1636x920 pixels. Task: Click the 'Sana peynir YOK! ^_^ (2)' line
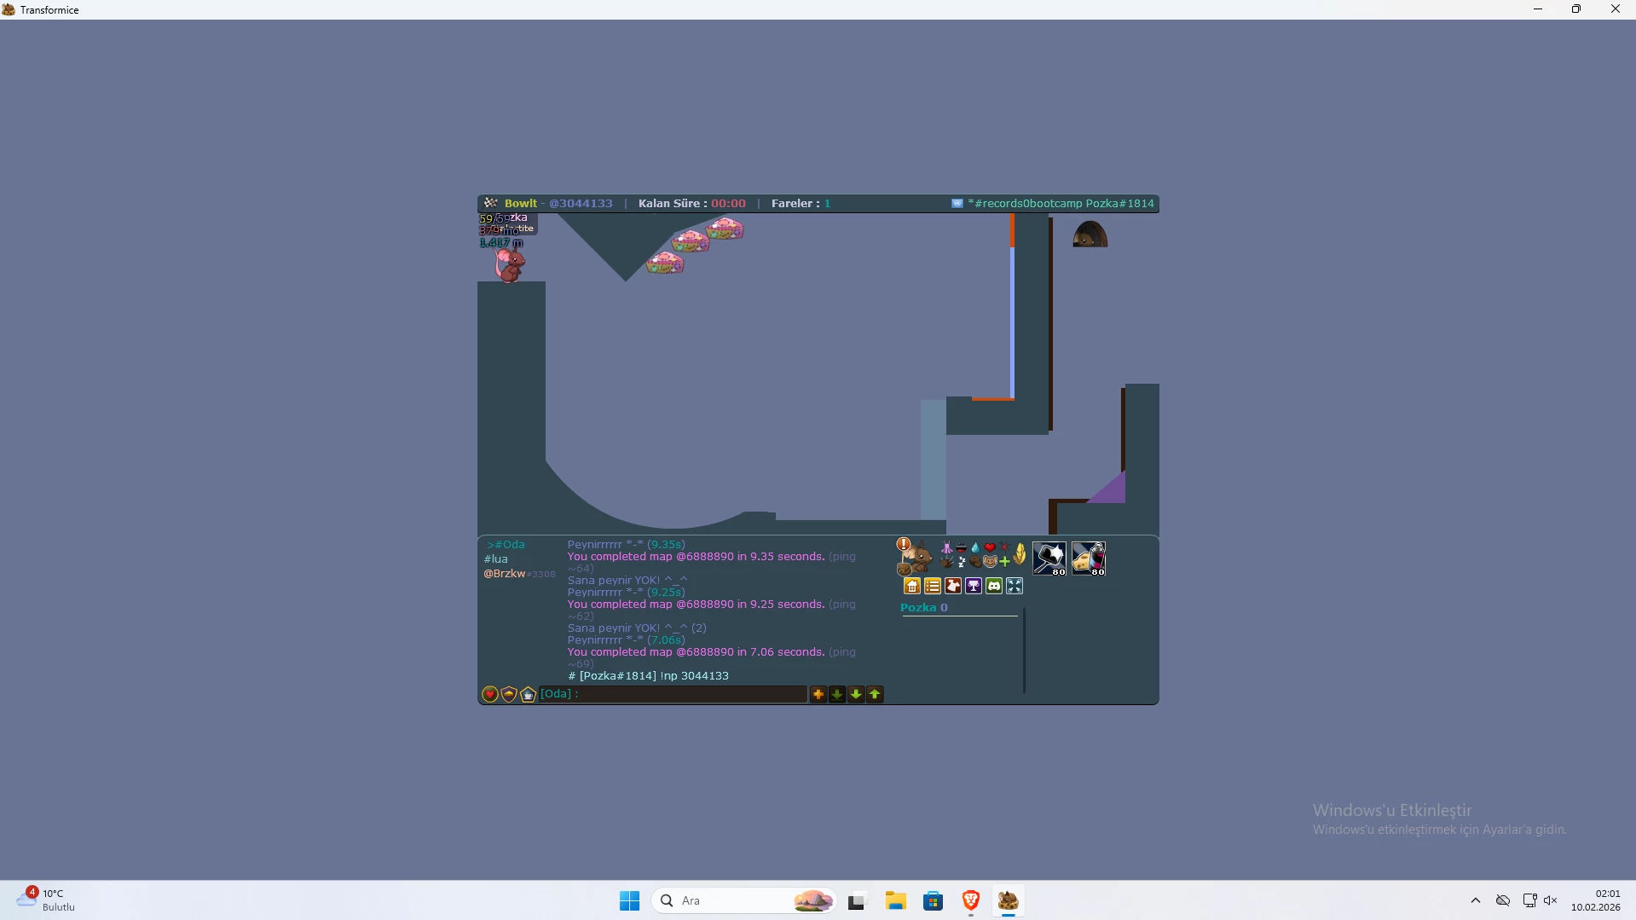pos(637,628)
